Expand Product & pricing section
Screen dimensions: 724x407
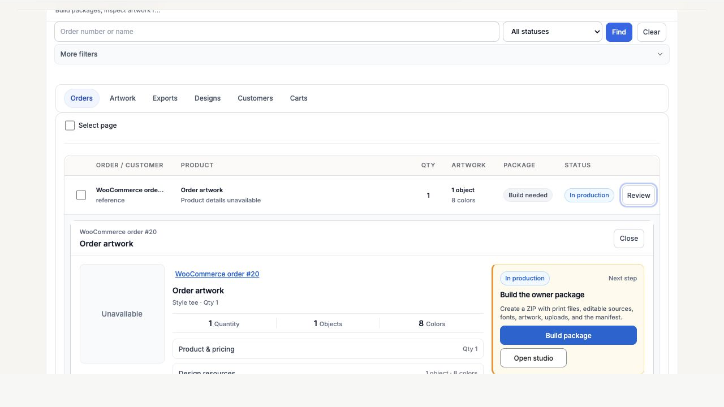(328, 349)
